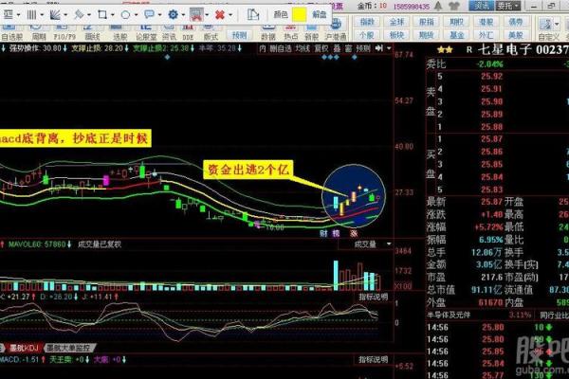The height and width of the screenshot is (379, 569).
Task: Pick the yellow color swatch
Action: click(299, 15)
